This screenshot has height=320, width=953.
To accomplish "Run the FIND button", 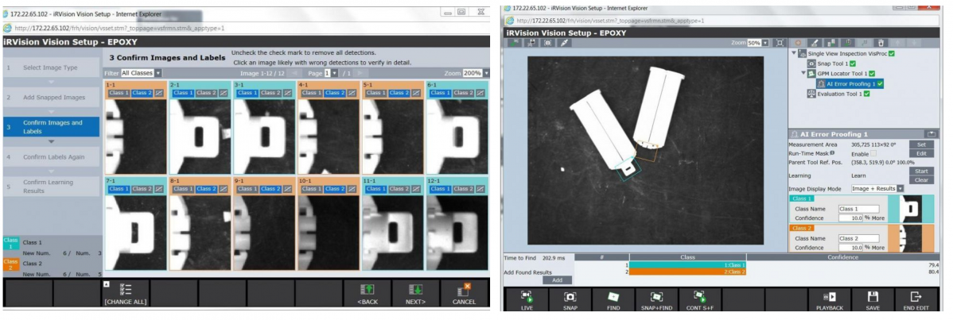I will coord(613,300).
